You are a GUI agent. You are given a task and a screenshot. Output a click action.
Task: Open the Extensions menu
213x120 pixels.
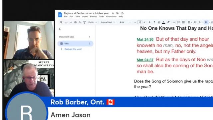point(111,17)
